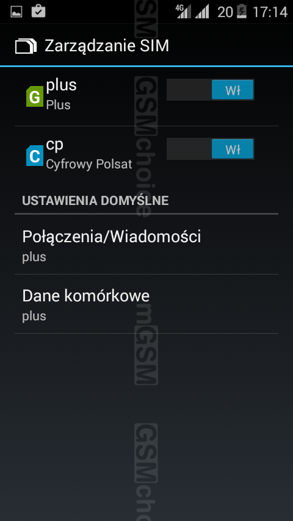The image size is (293, 521).
Task: Tap the USTAWIENIA DOMYŚLNE section header
Action: [95, 201]
